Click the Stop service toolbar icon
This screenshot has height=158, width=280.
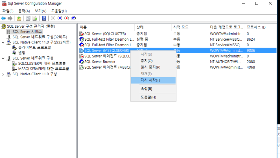point(66,18)
